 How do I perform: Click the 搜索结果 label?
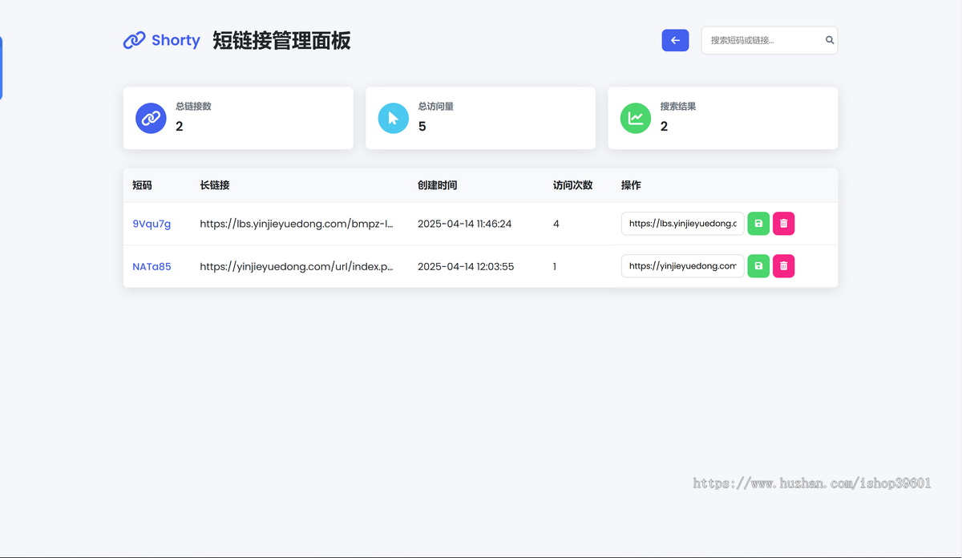(x=678, y=106)
